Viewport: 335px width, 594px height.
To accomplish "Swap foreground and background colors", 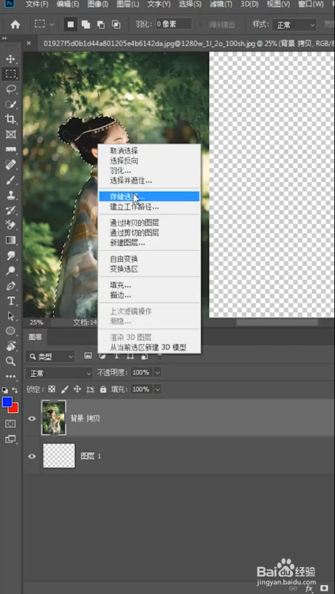I will point(15,390).
